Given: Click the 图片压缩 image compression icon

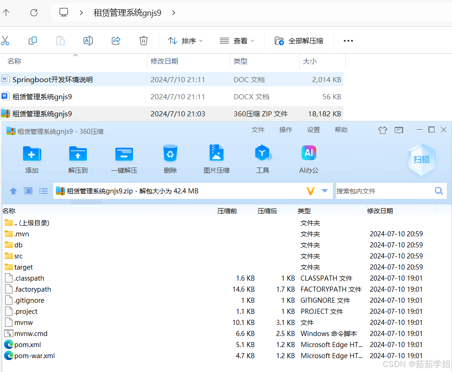Looking at the screenshot, I should pos(216,157).
